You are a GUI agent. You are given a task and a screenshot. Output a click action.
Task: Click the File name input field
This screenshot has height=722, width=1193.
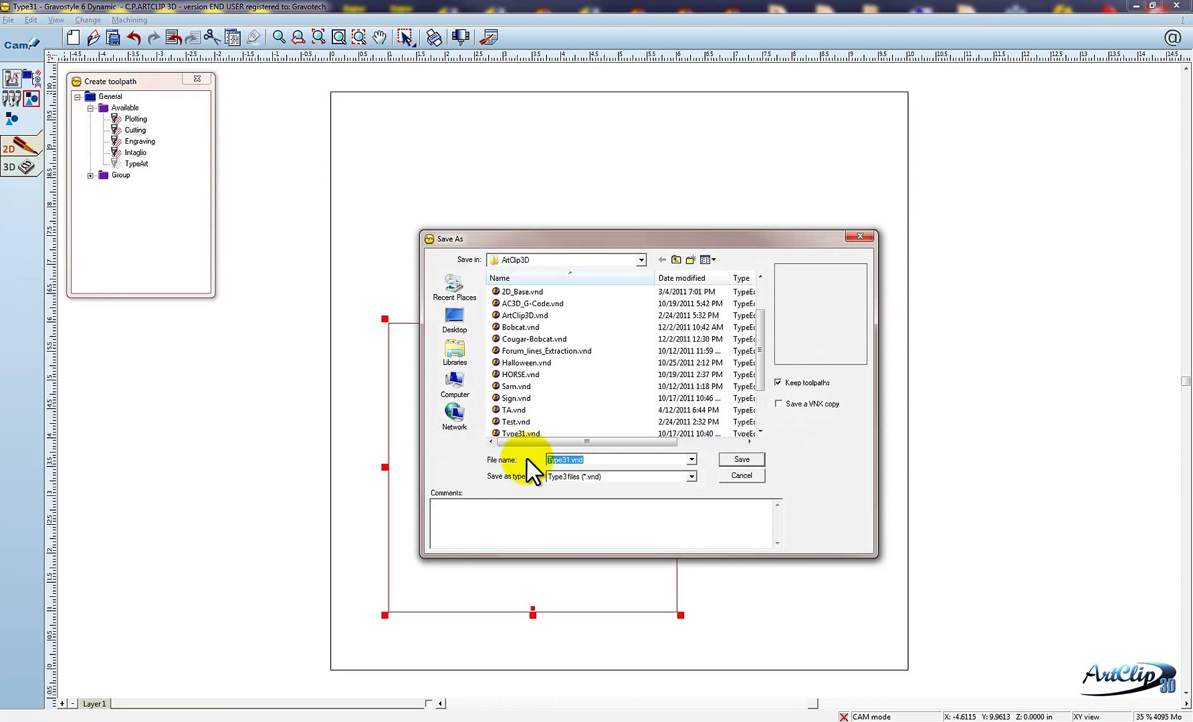point(616,459)
